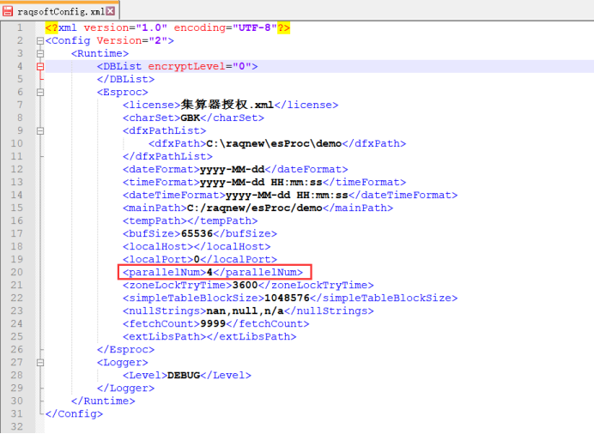This screenshot has height=434, width=594.
Task: Collapse the Logger node fold marker
Action: point(40,363)
